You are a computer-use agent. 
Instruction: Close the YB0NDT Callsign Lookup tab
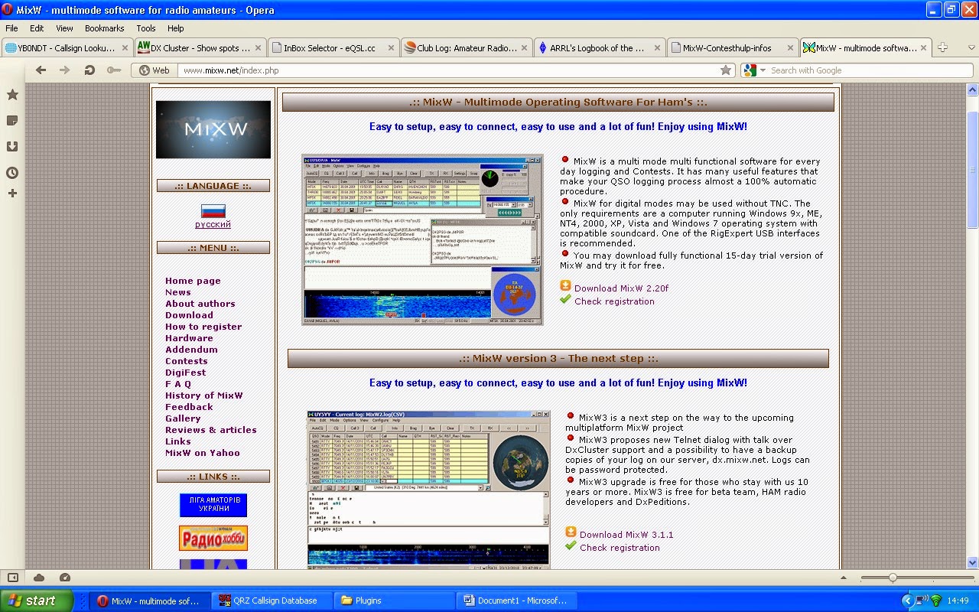pyautogui.click(x=125, y=47)
